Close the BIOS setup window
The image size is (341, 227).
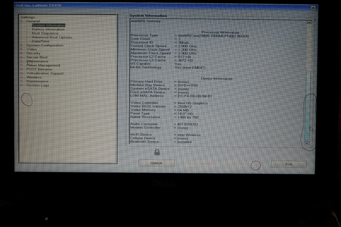point(313,8)
